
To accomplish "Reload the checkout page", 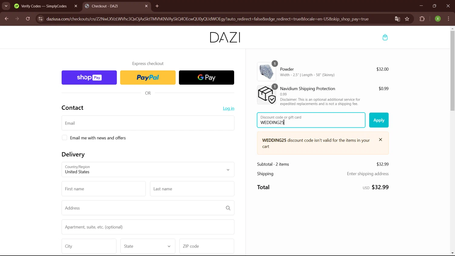I will [x=28, y=19].
